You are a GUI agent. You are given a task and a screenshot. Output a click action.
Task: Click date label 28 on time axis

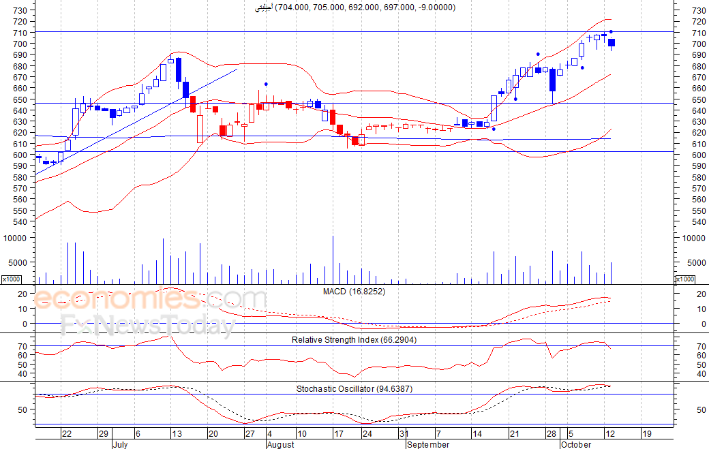552,433
